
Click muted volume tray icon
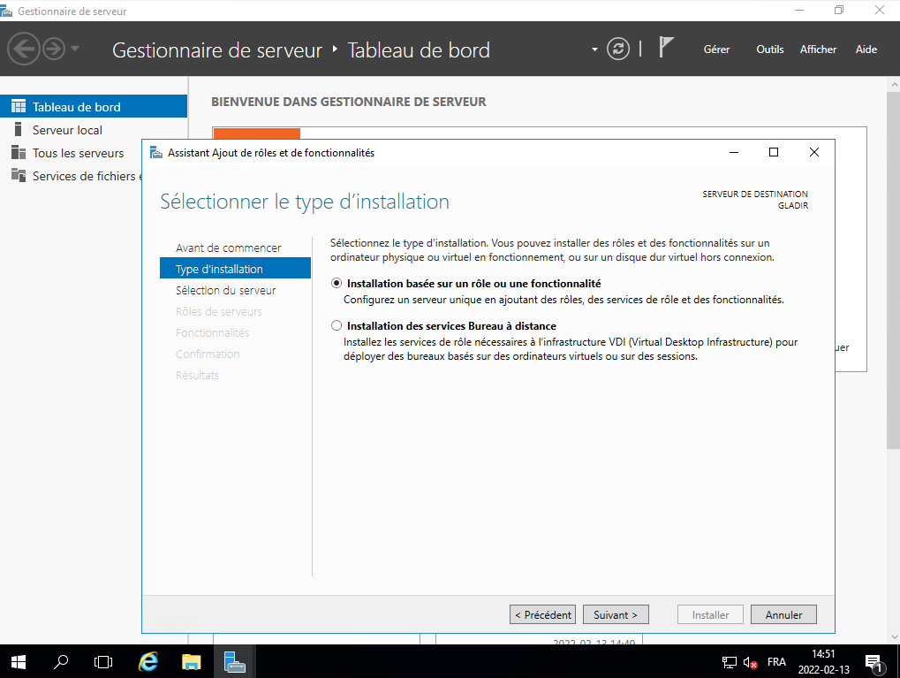750,662
